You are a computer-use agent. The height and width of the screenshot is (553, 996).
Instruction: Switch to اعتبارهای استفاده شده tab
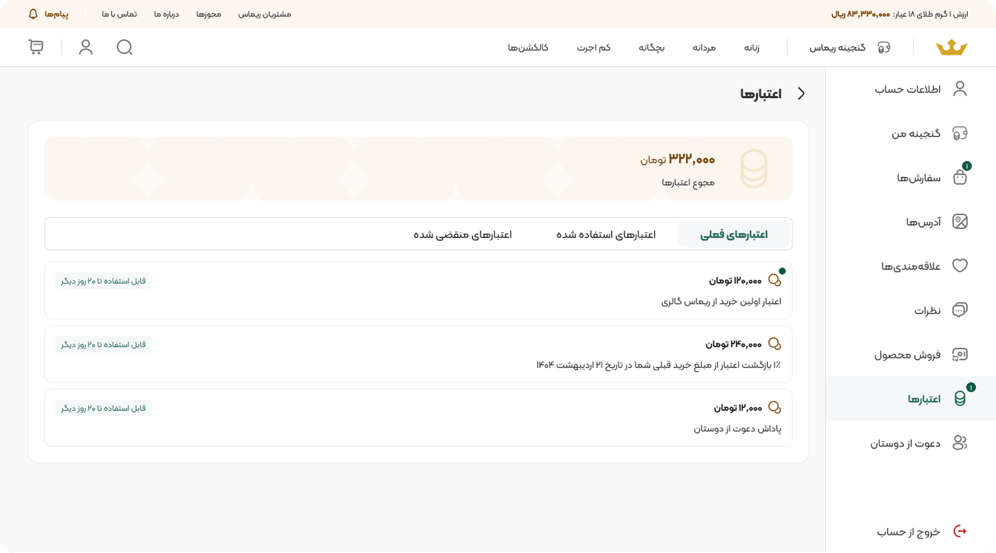pos(606,234)
